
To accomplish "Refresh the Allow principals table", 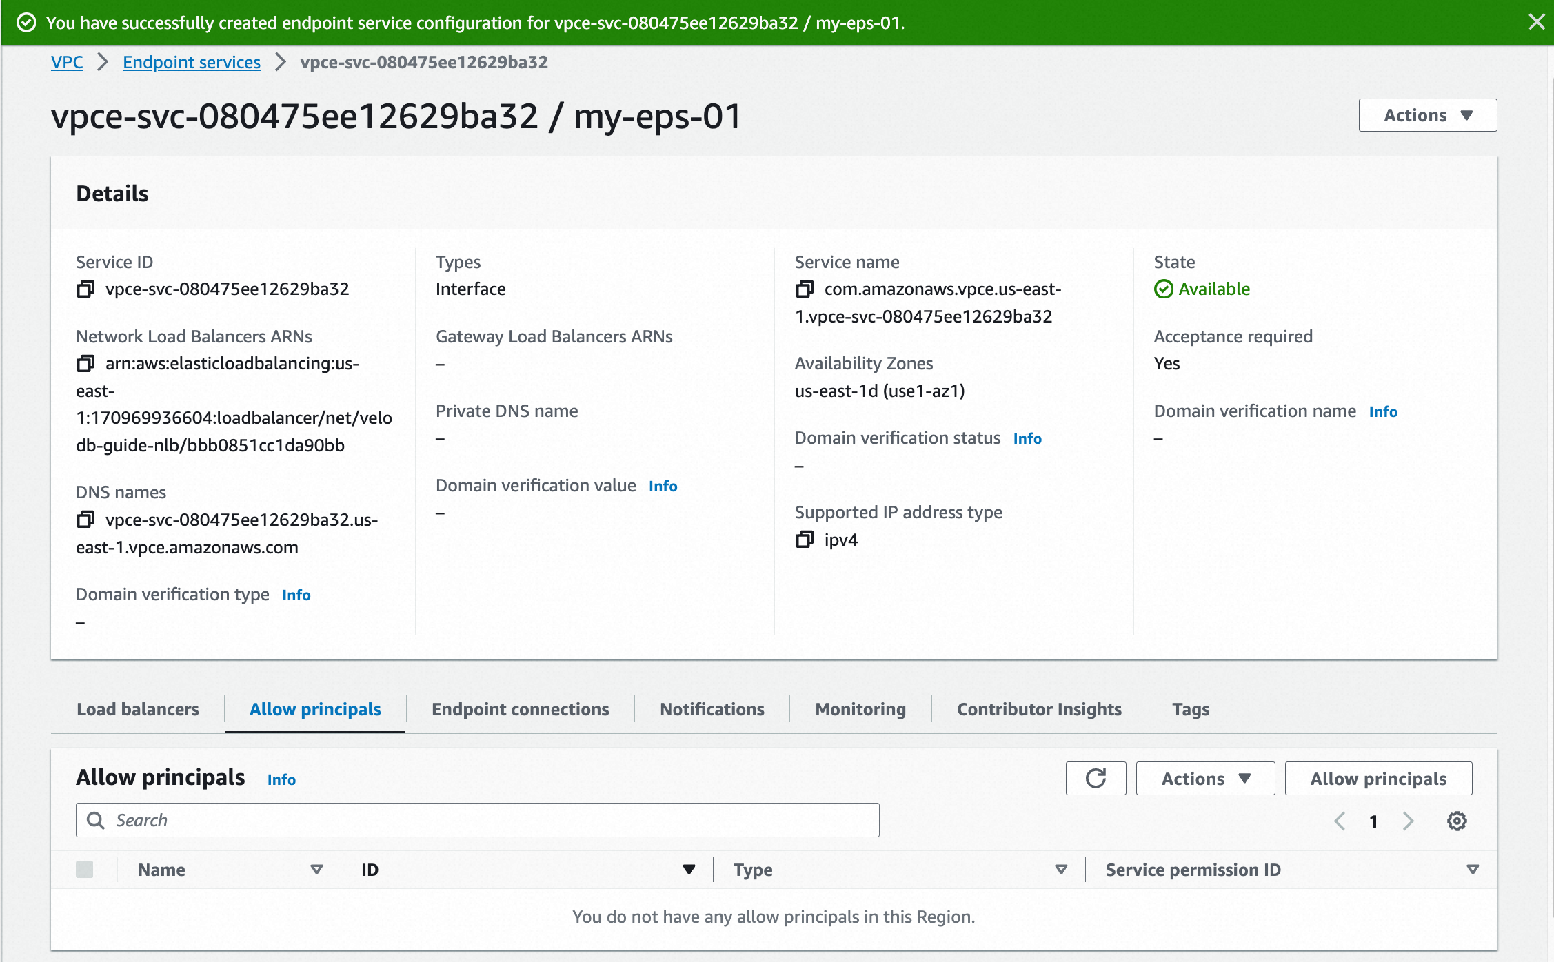I will tap(1096, 778).
